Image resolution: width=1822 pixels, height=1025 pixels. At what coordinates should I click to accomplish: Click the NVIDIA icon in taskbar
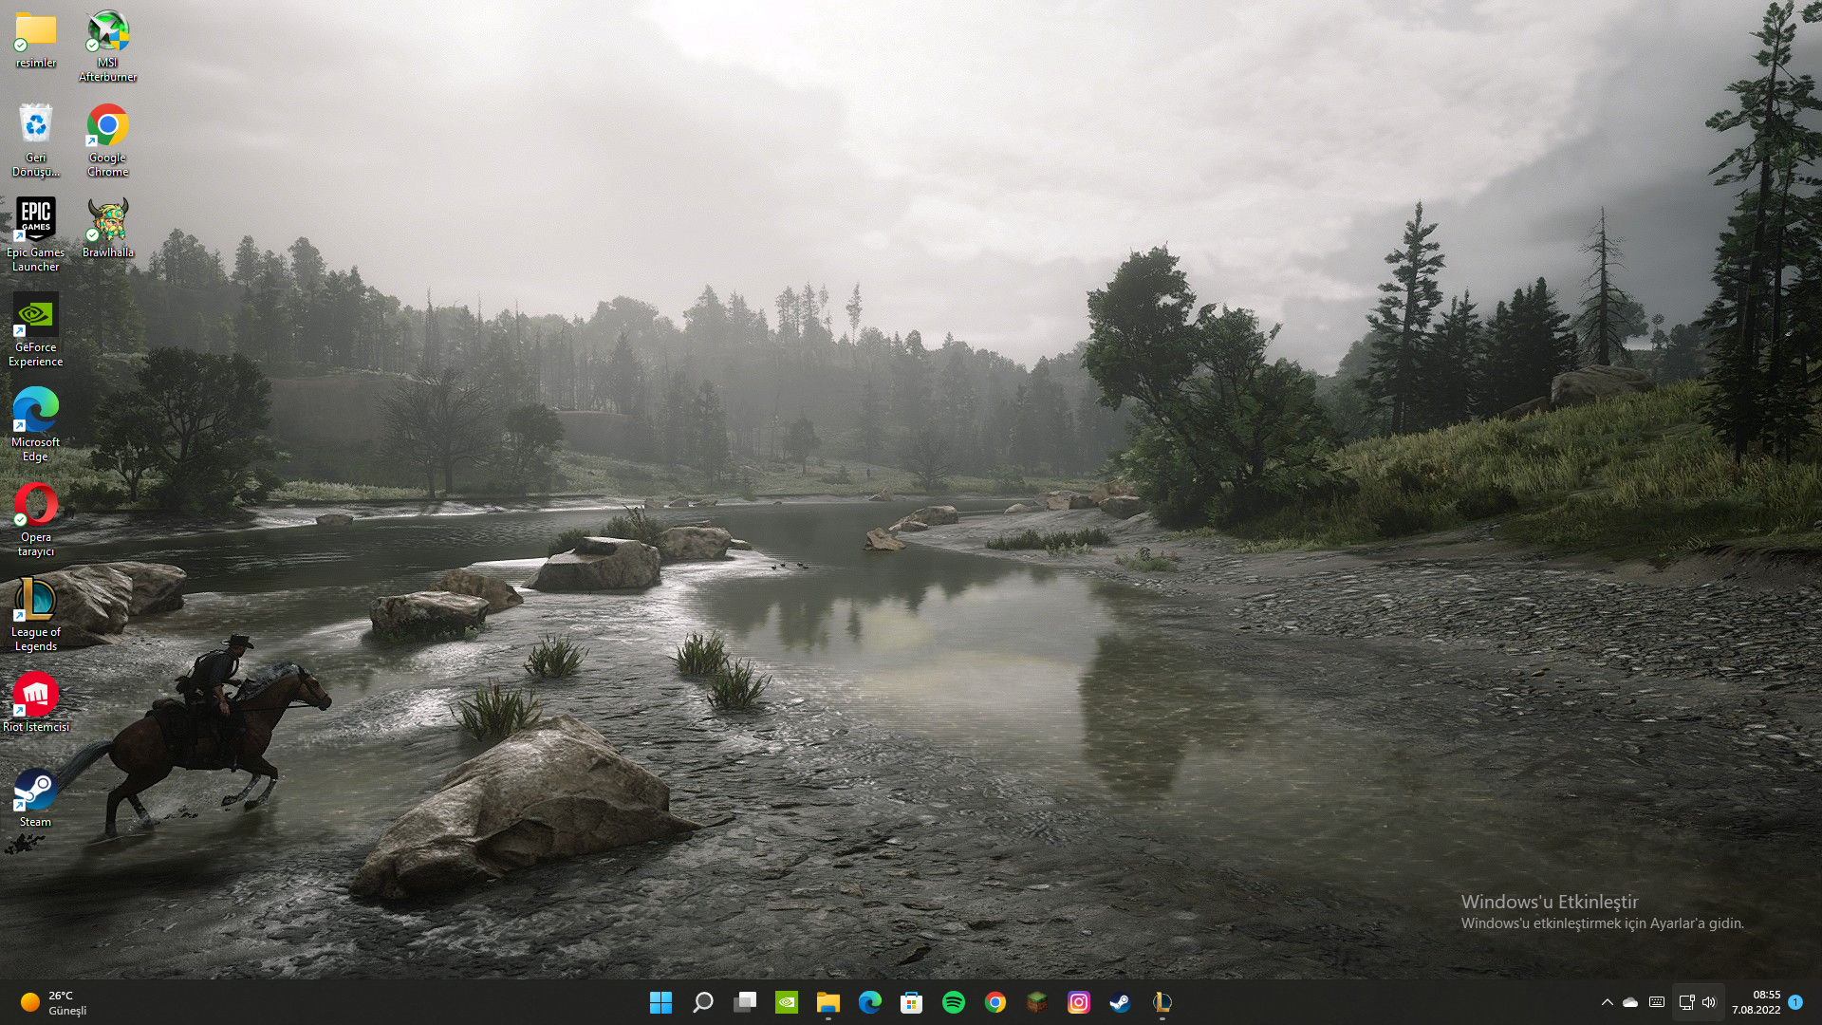[786, 1002]
